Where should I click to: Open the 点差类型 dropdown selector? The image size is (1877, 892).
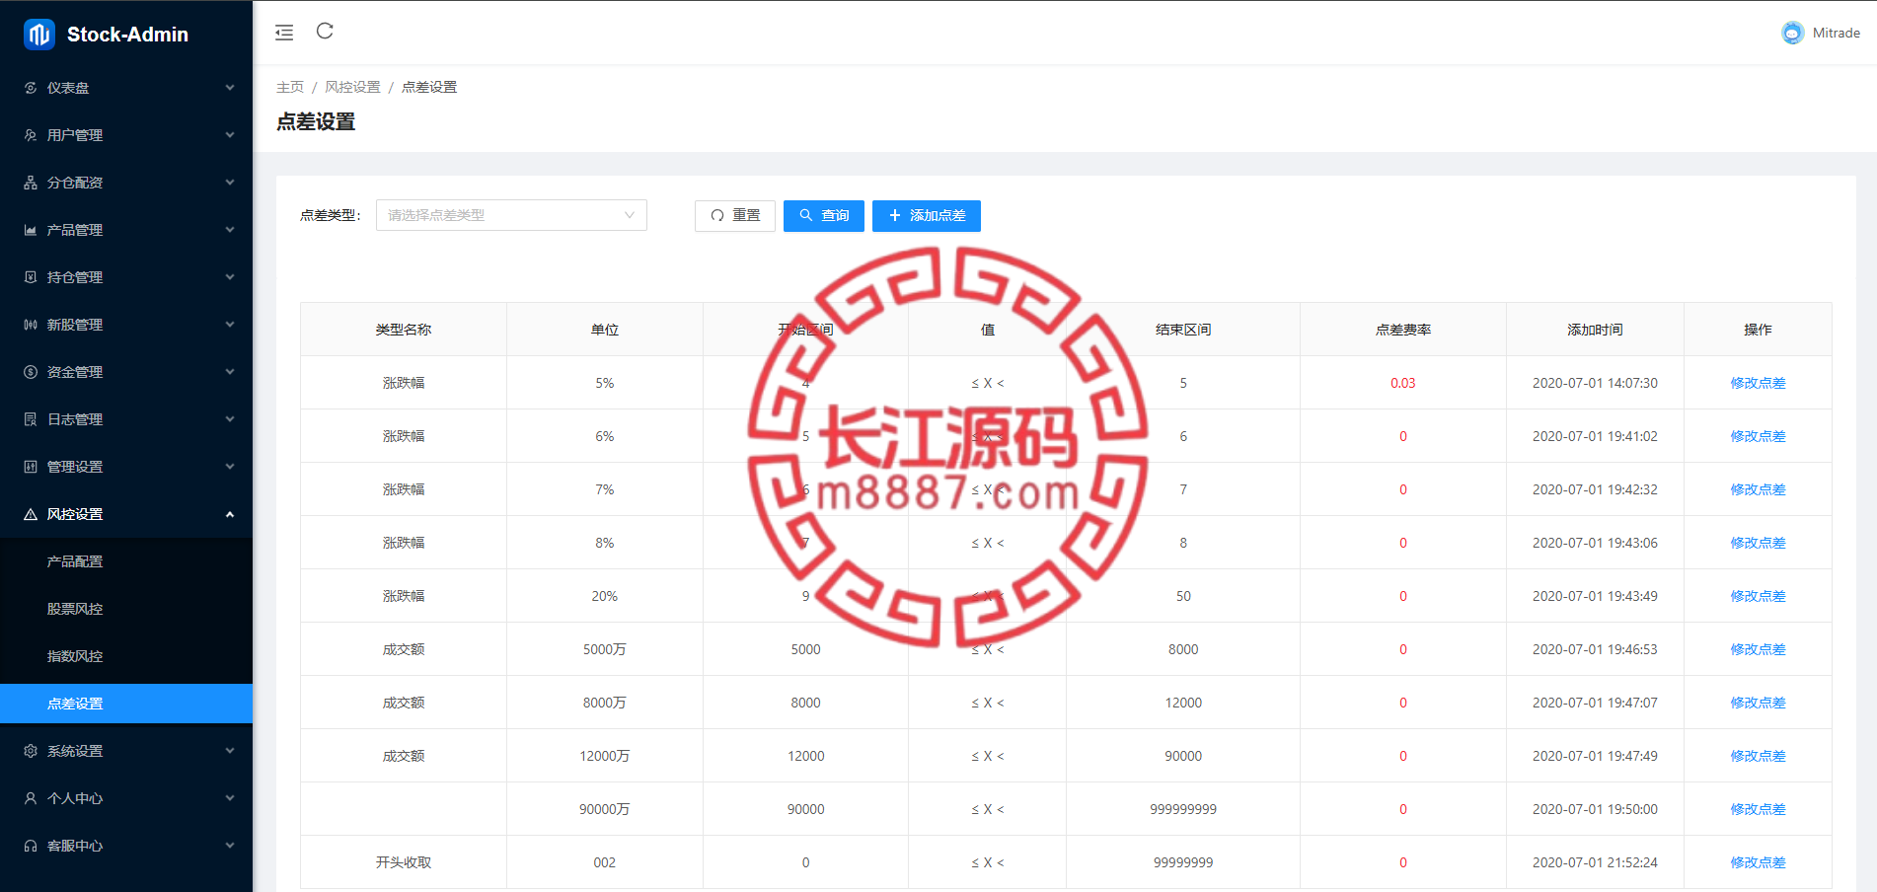[511, 215]
